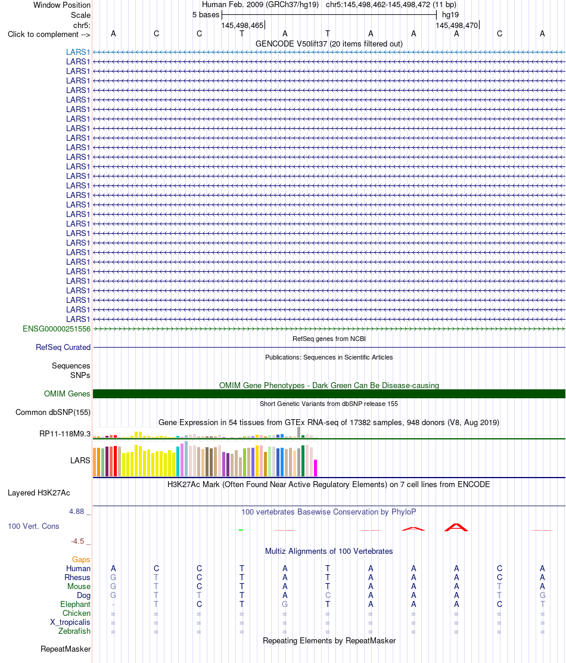Viewport: 566px width, 663px height.
Task: Click the RP11-118M9.3 expression label
Action: (x=65, y=433)
